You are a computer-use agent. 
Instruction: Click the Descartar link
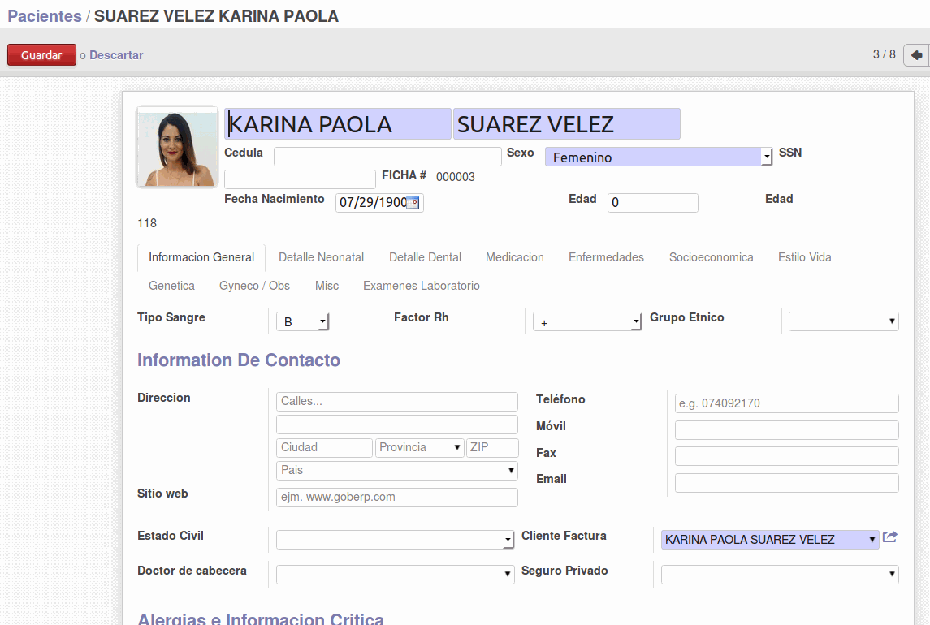coord(116,55)
